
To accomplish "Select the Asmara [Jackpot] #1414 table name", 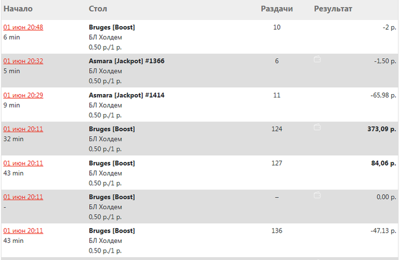I will coord(126,95).
